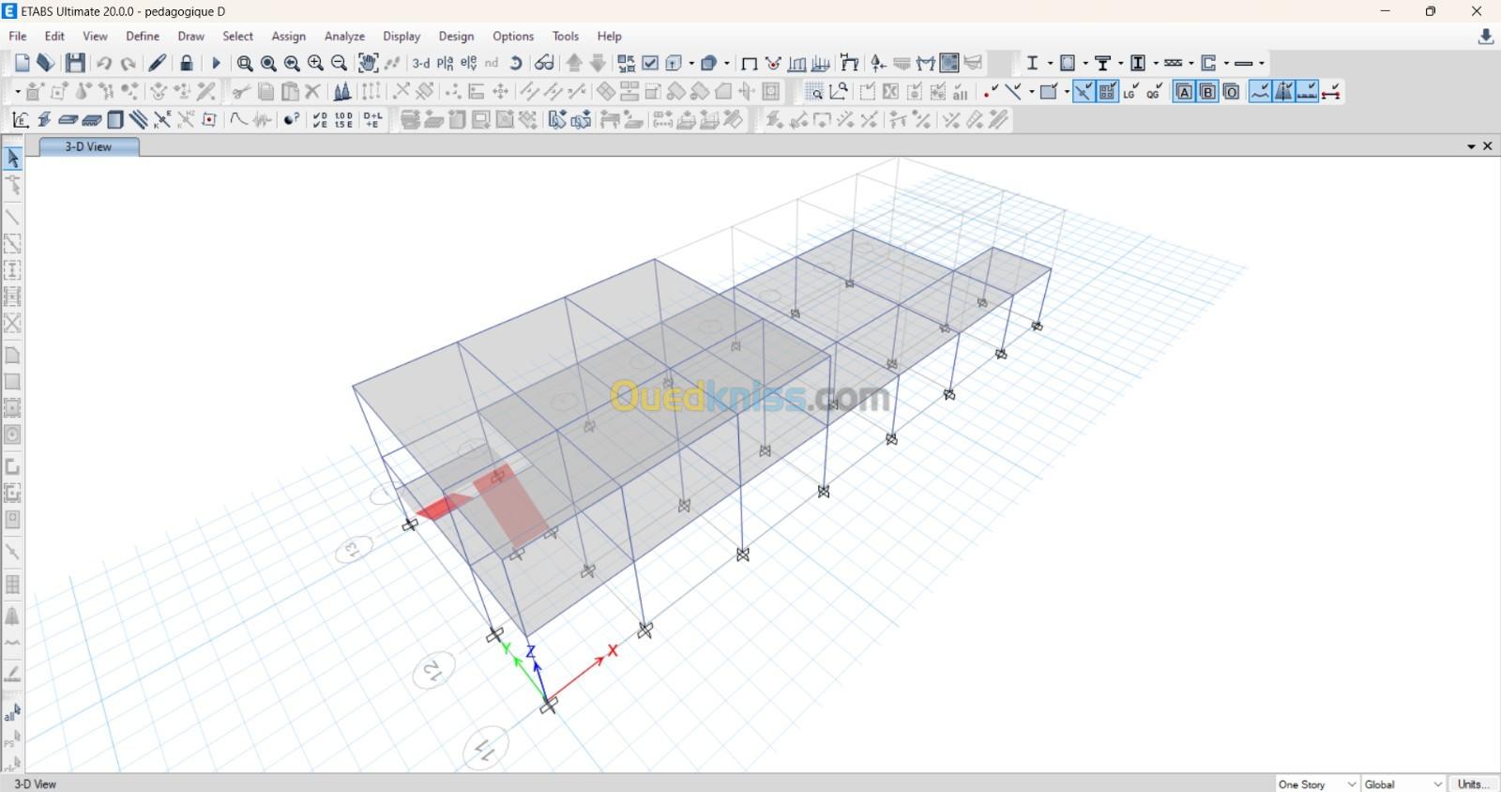Select quick draw columns tool with I-section
Image resolution: width=1501 pixels, height=792 pixels.
13,270
